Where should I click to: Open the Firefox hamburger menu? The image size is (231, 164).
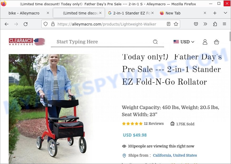click(x=224, y=24)
